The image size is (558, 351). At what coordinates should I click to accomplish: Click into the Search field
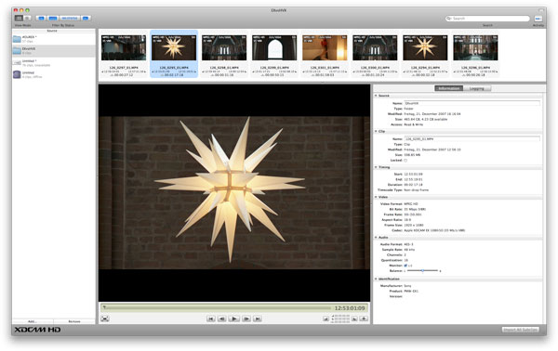pyautogui.click(x=487, y=19)
